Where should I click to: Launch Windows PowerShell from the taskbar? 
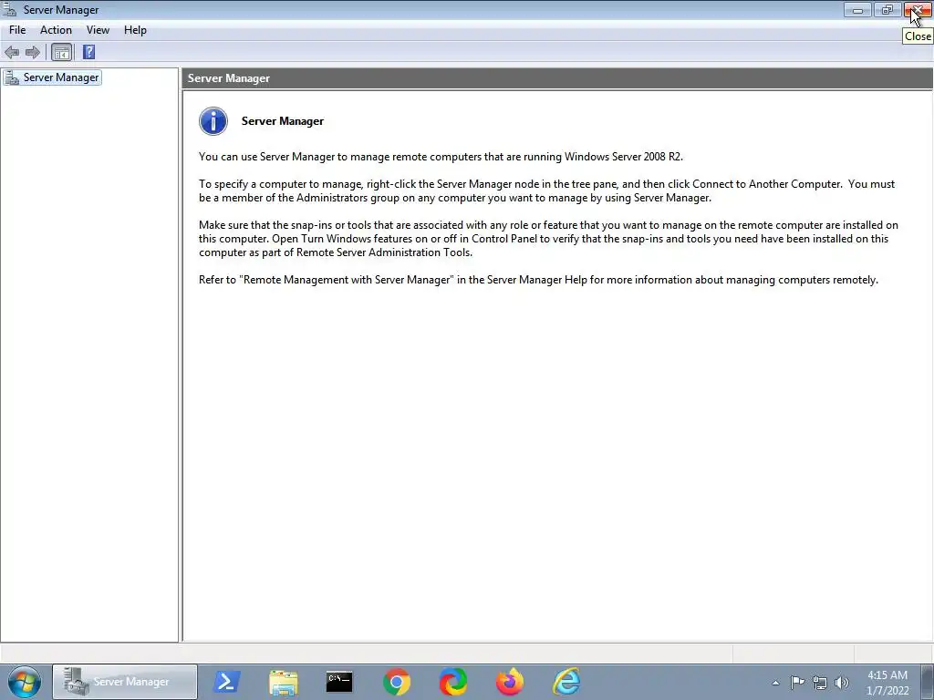(227, 682)
